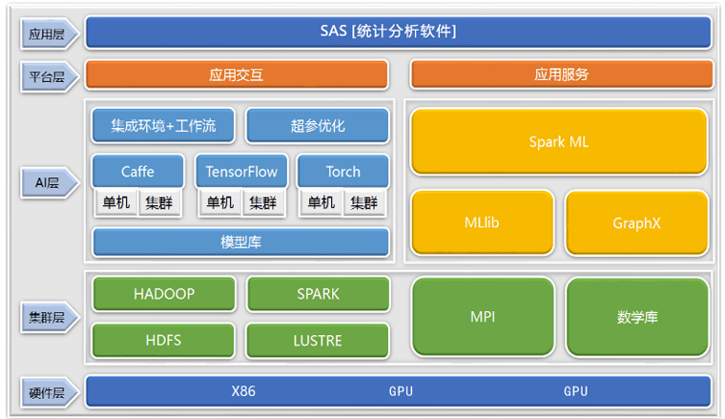Click the 平台层 arrow label
This screenshot has height=419, width=725.
coord(49,76)
